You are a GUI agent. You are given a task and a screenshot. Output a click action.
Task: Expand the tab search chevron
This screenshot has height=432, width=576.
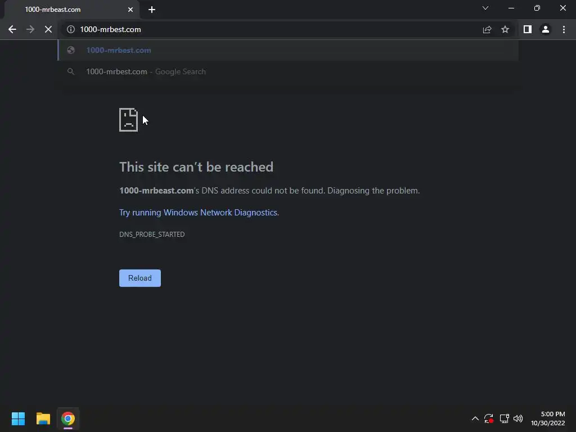click(x=485, y=8)
